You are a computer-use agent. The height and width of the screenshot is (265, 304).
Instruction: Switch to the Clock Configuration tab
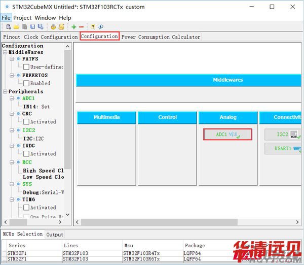[51, 37]
